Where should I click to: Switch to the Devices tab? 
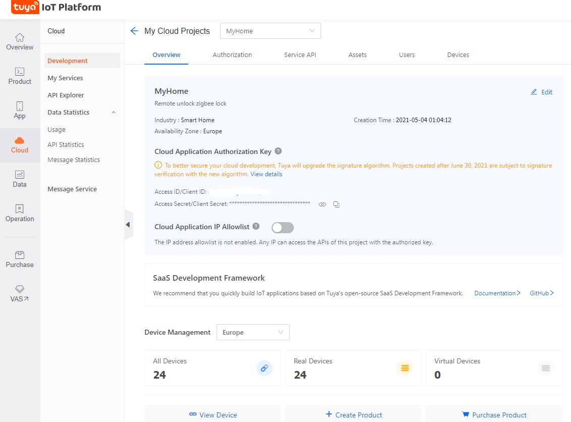click(458, 55)
